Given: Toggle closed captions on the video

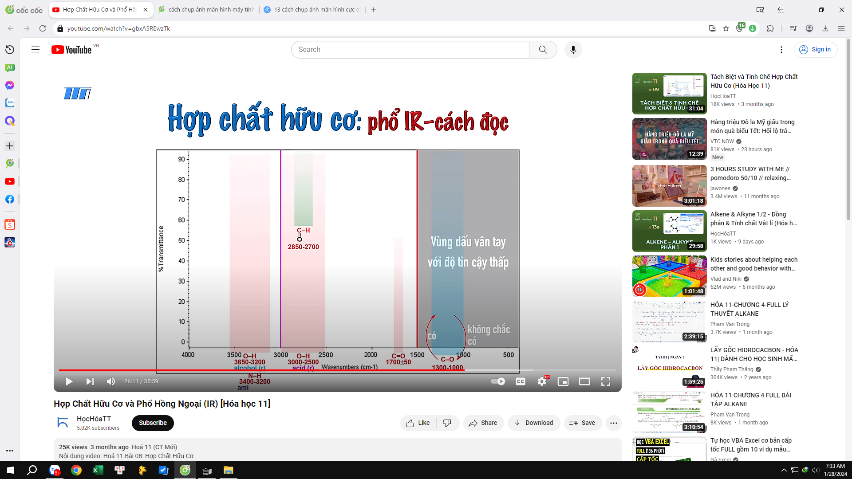Looking at the screenshot, I should [521, 381].
